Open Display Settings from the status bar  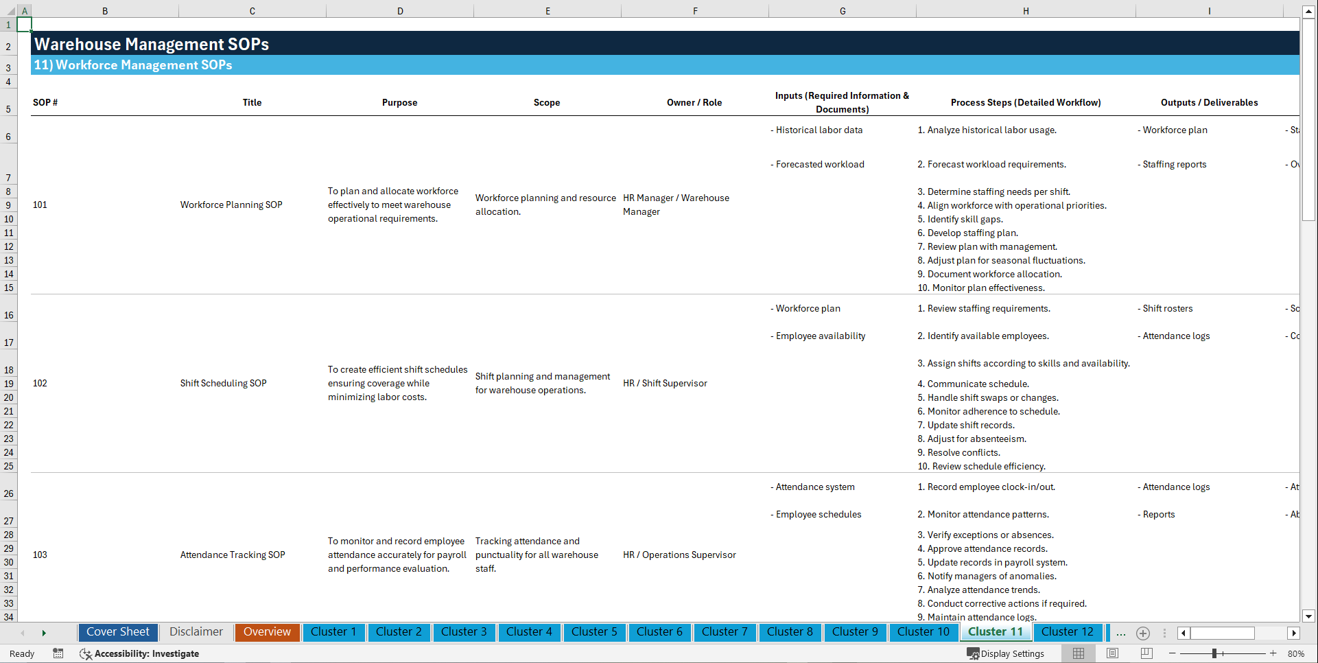pos(1006,653)
